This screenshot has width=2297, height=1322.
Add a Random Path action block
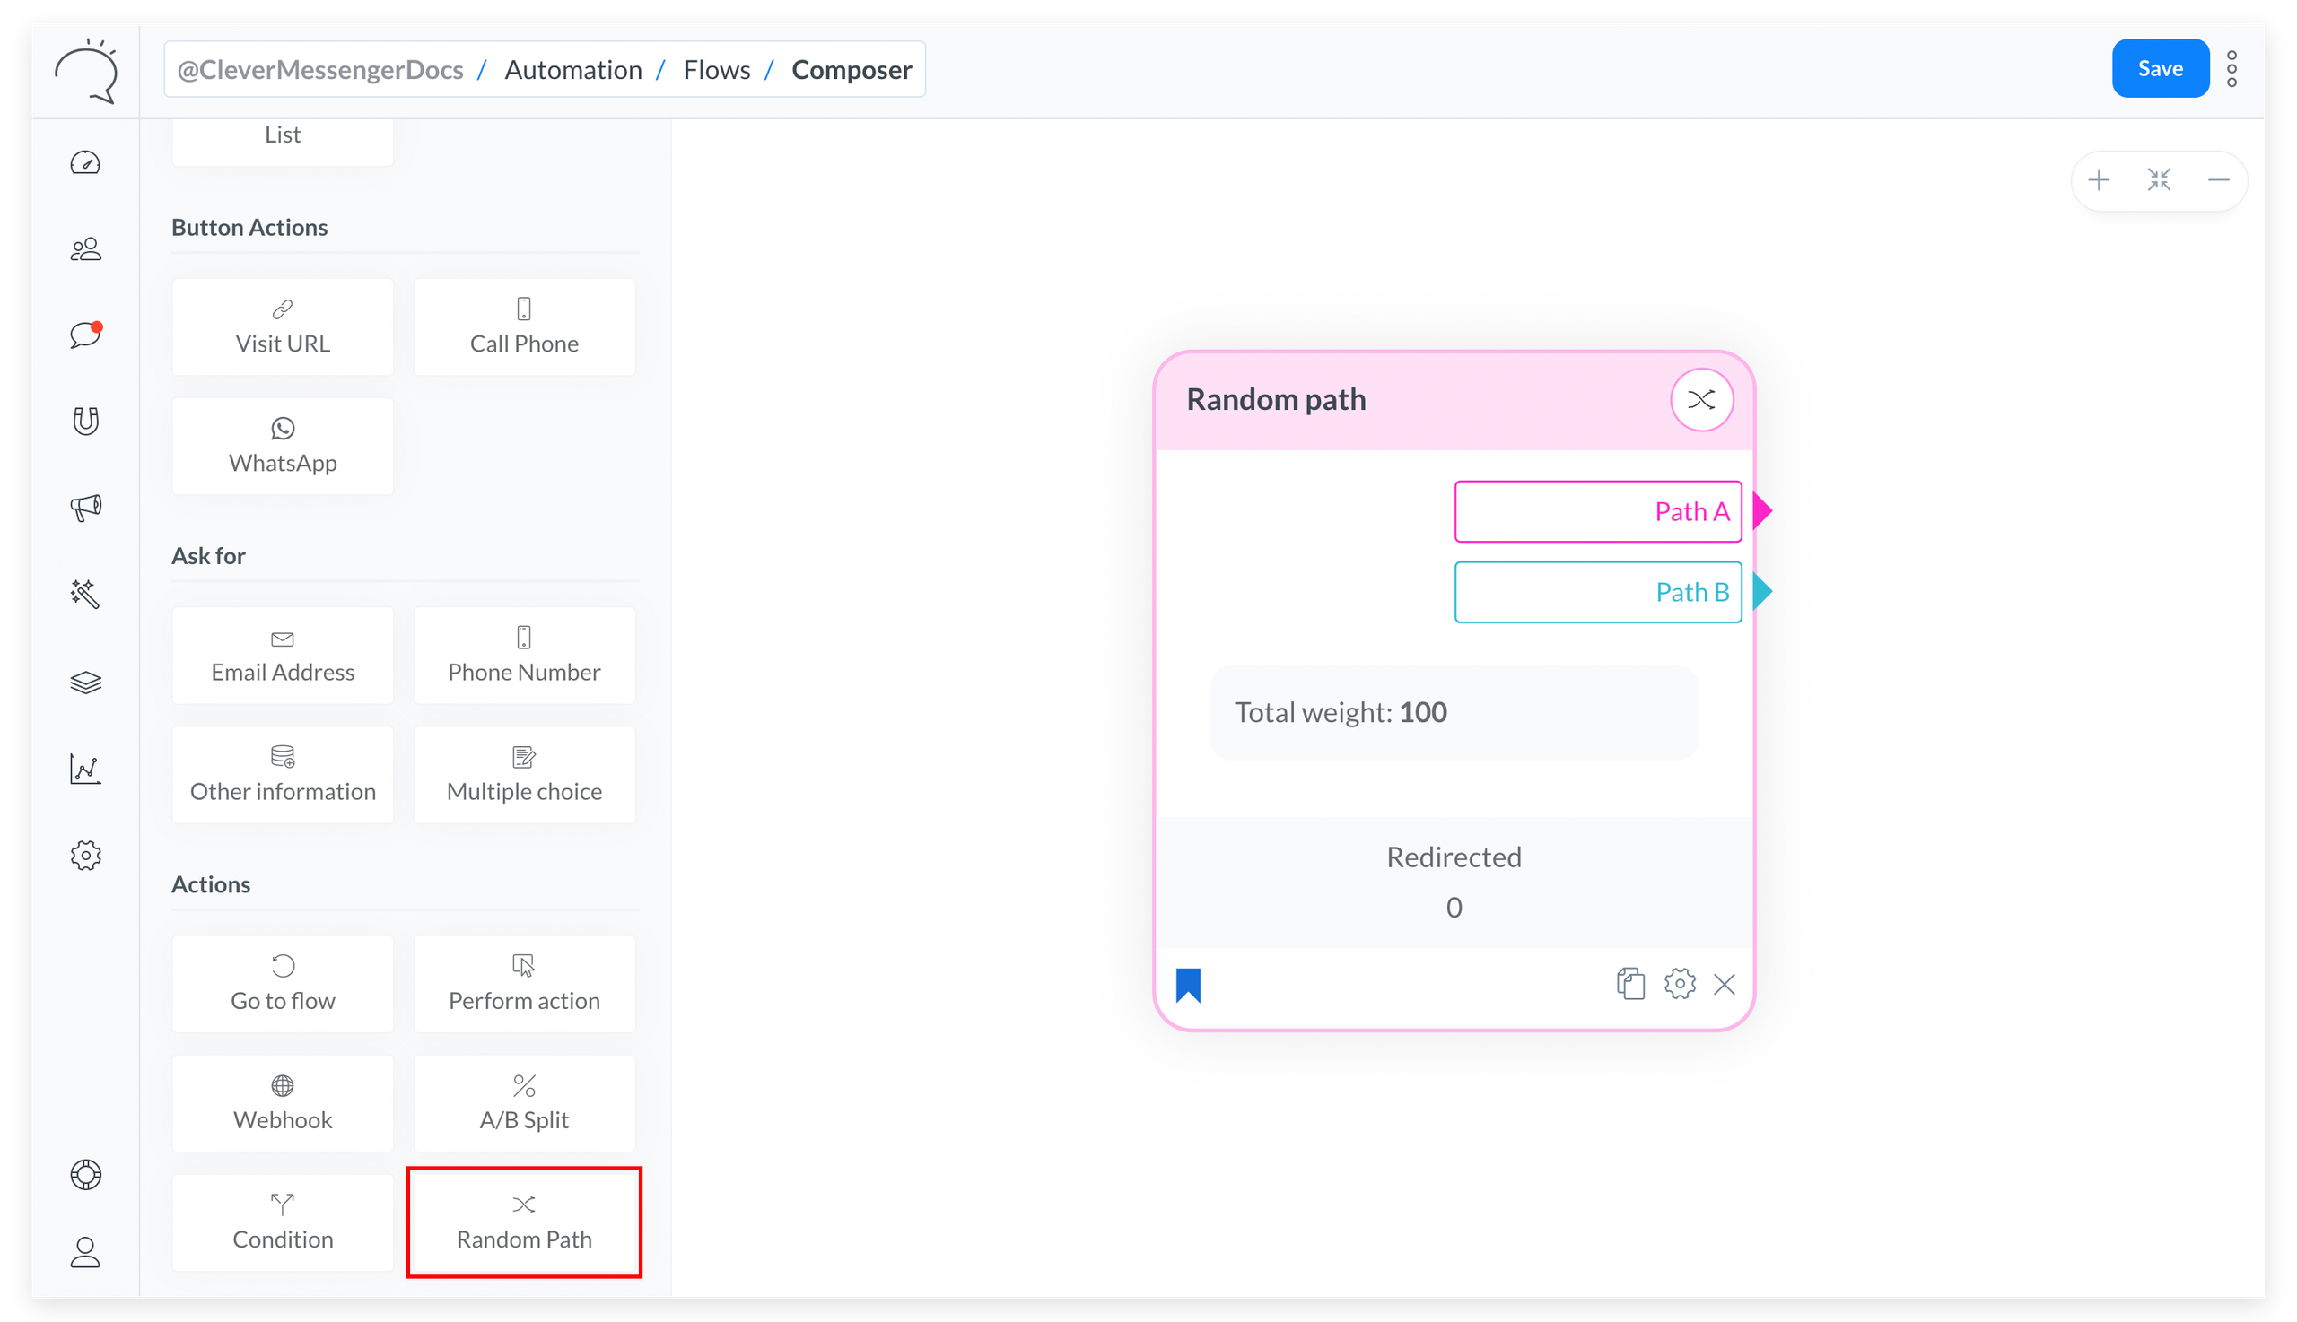click(x=524, y=1222)
